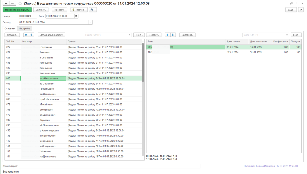This screenshot has width=307, height=174.
Task: Click the Заполнить по отбору button
Action: tap(52, 35)
